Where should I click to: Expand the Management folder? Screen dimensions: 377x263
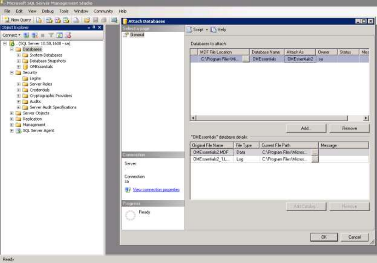point(12,125)
